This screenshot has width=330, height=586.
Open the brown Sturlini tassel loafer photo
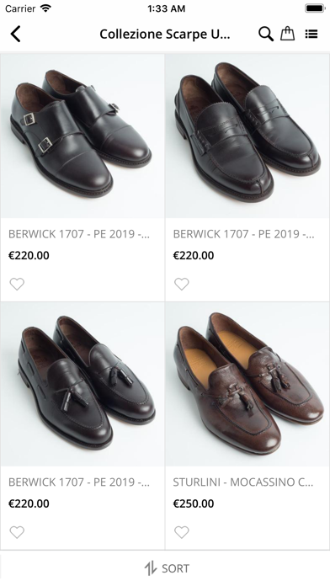pos(247,384)
